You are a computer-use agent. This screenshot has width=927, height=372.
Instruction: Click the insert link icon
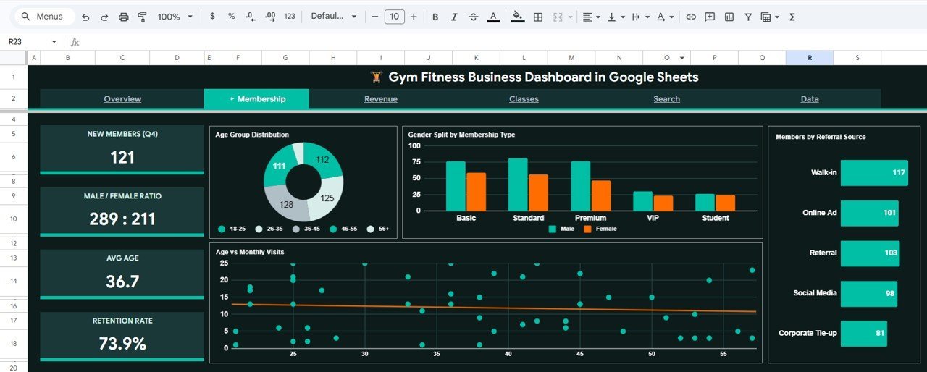click(x=691, y=17)
